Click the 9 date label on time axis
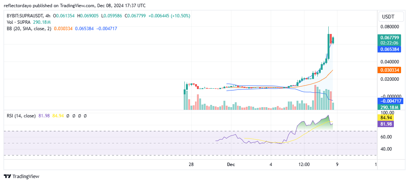409x183 pixels. pos(337,165)
